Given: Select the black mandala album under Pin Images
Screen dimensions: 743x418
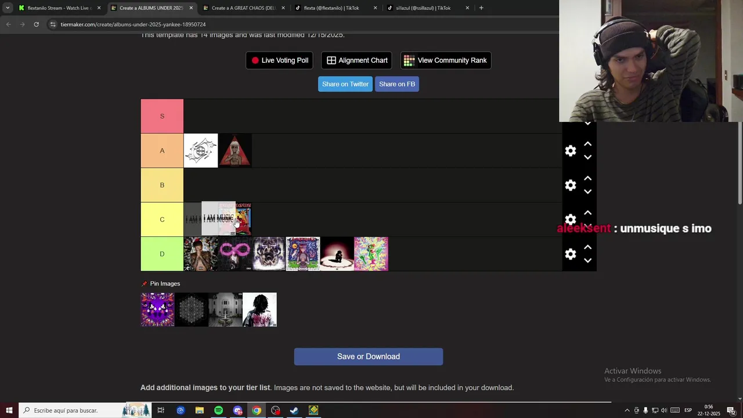Looking at the screenshot, I should pos(192,309).
